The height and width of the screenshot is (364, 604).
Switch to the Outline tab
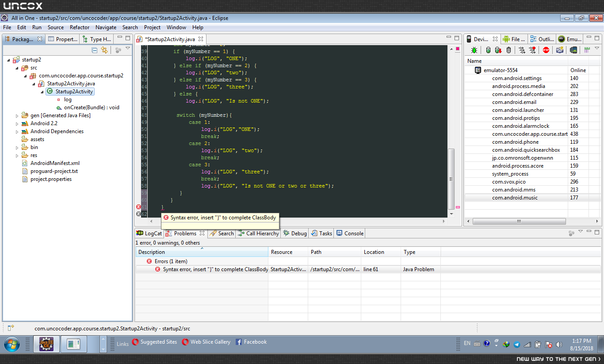coord(542,39)
